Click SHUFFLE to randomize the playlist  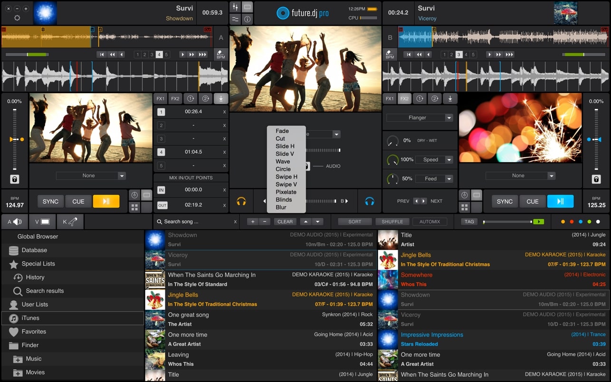[392, 221]
